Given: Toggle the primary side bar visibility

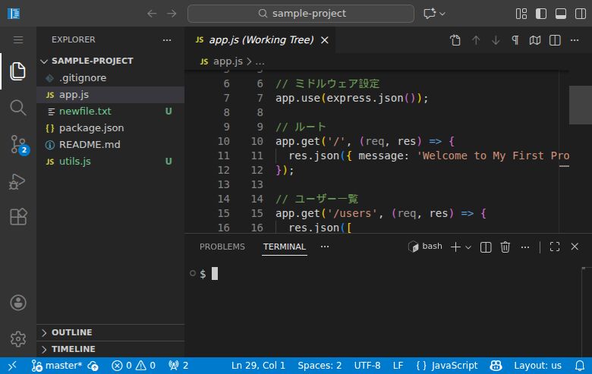Looking at the screenshot, I should click(x=541, y=14).
